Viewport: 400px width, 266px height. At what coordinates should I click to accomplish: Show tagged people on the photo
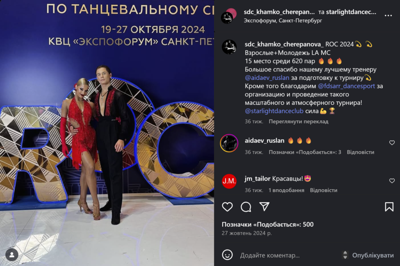pyautogui.click(x=12, y=255)
